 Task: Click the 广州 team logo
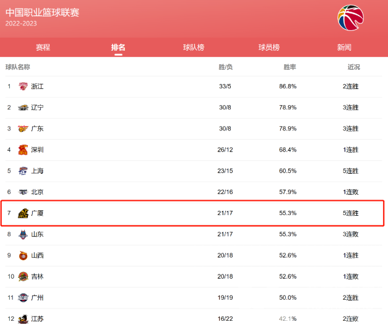click(23, 297)
